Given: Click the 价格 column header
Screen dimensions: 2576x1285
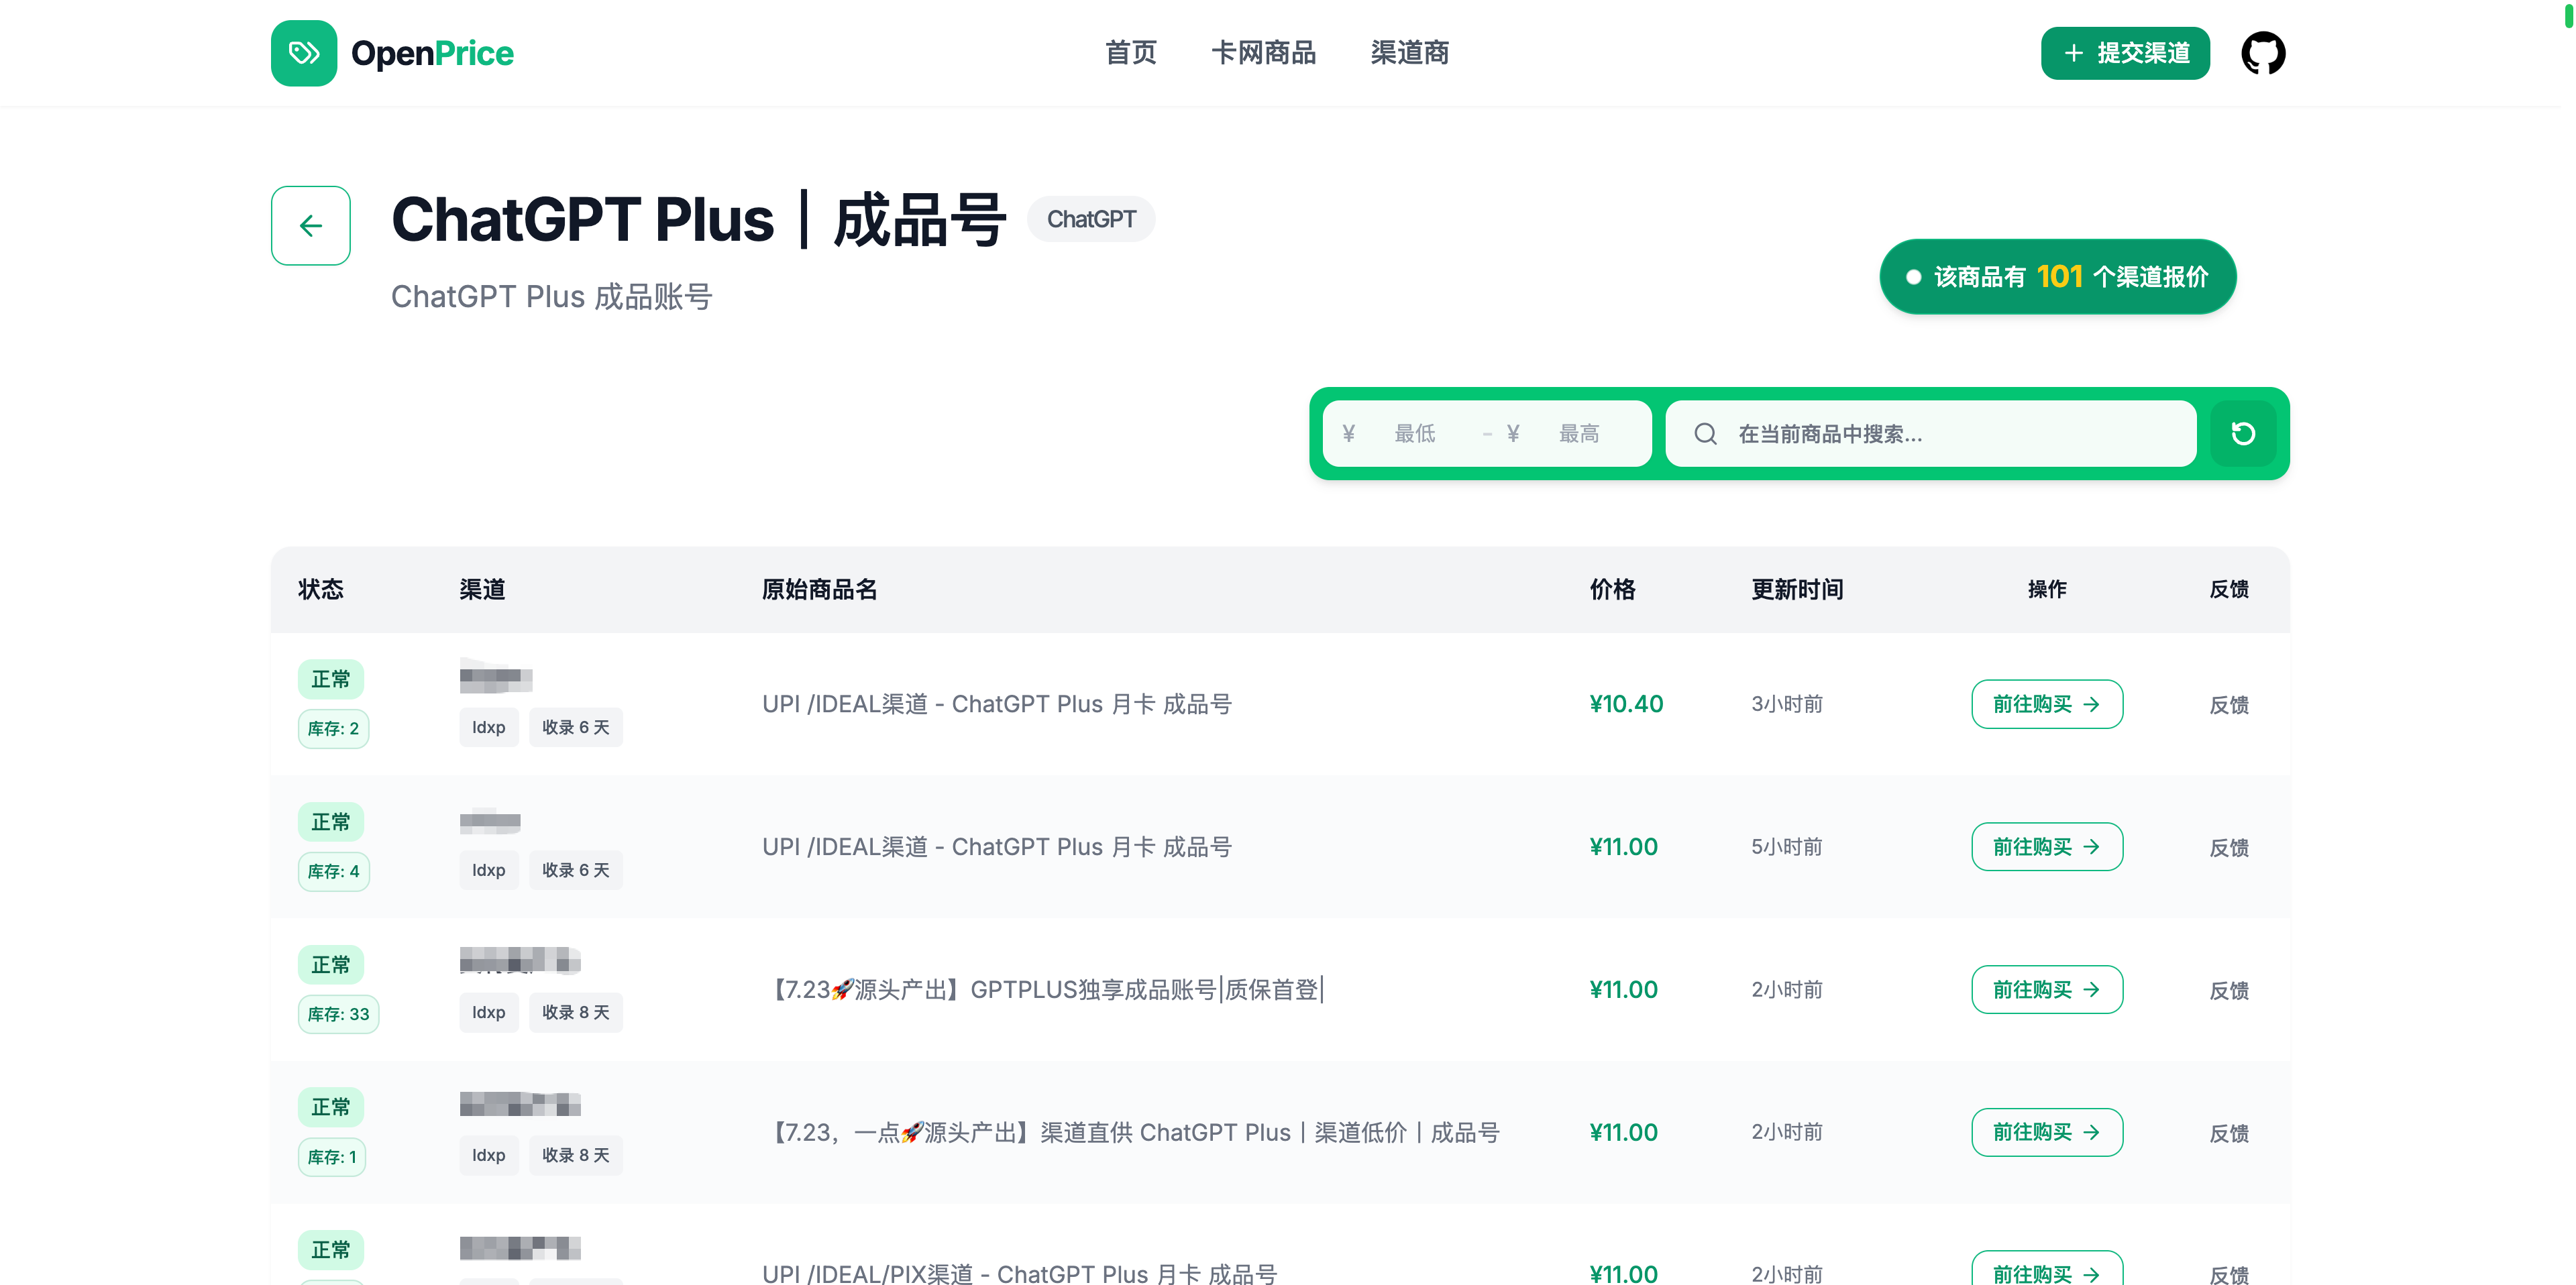Looking at the screenshot, I should click(1613, 589).
